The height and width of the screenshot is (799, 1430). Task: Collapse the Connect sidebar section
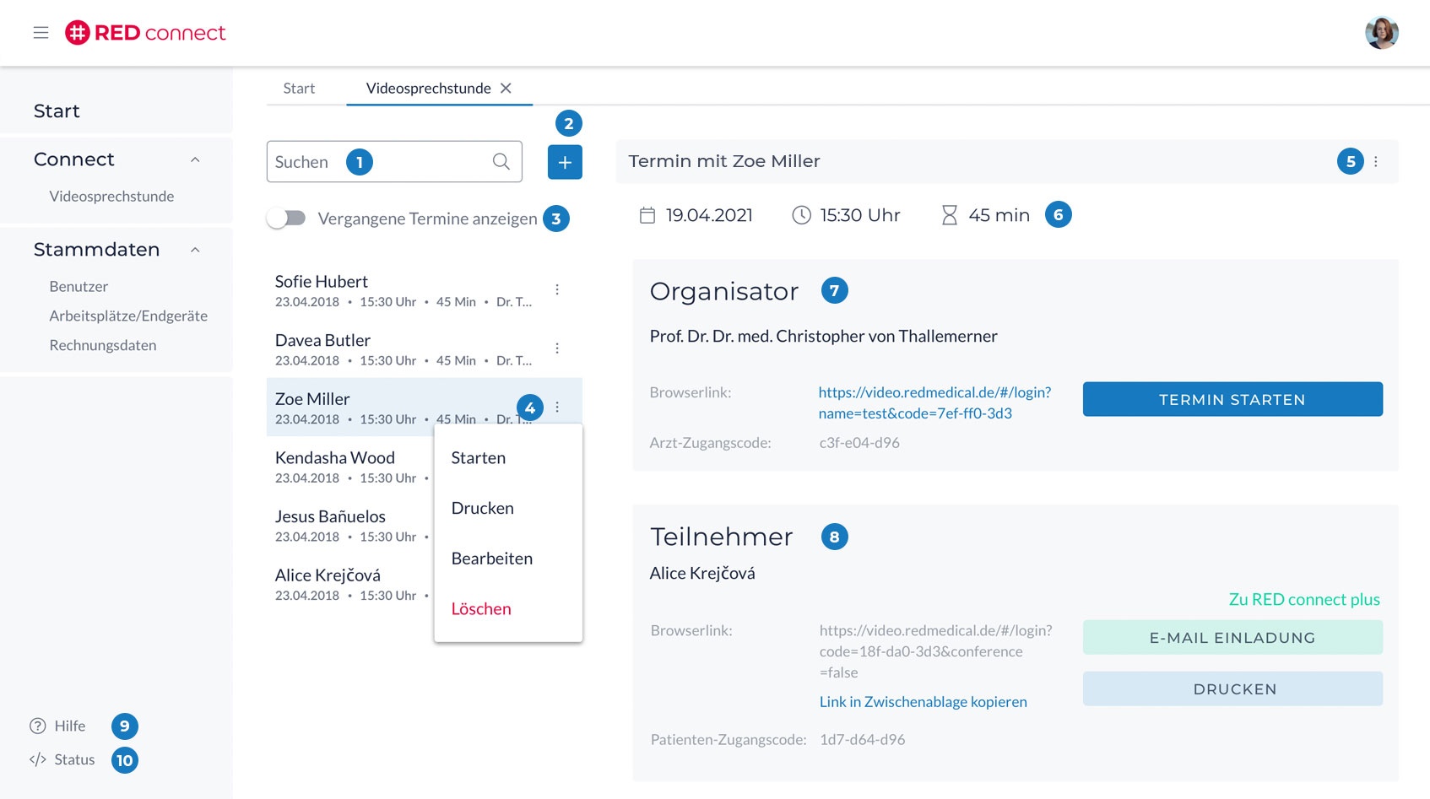point(195,159)
